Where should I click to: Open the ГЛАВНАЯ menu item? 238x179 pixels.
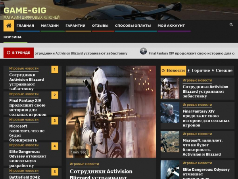(25, 25)
